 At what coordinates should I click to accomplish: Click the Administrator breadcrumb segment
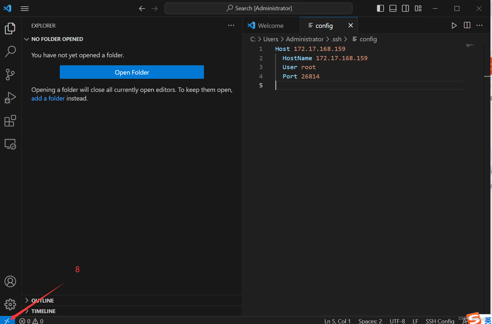(305, 39)
